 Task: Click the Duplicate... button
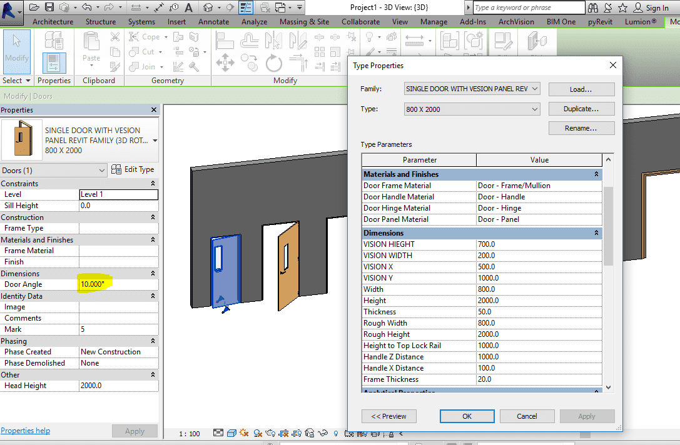581,109
